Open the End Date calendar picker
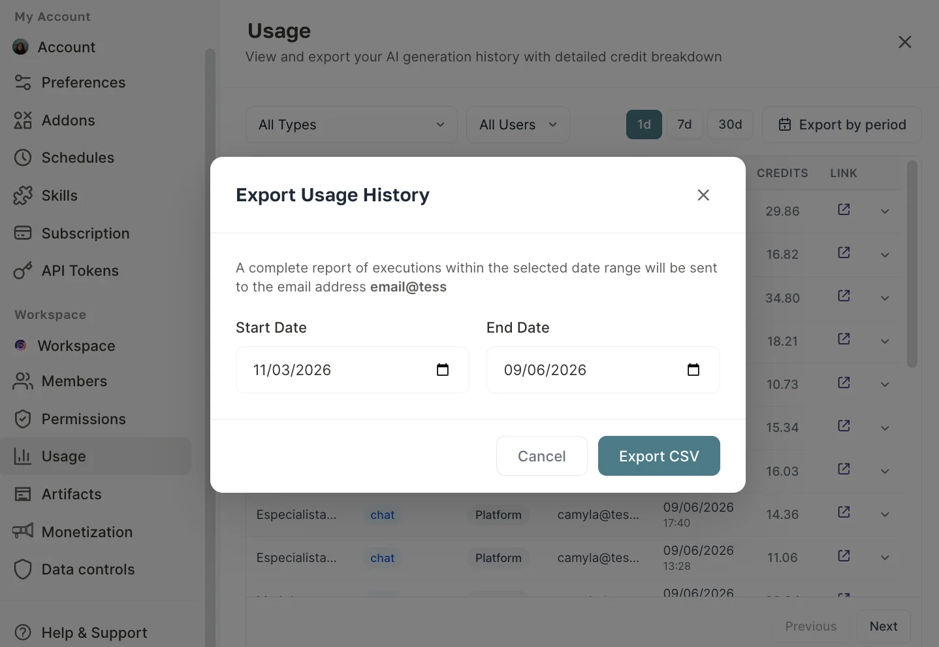The height and width of the screenshot is (647, 939). point(693,370)
